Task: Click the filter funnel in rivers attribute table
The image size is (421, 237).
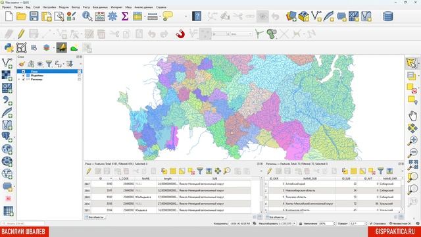Action: [x=200, y=171]
